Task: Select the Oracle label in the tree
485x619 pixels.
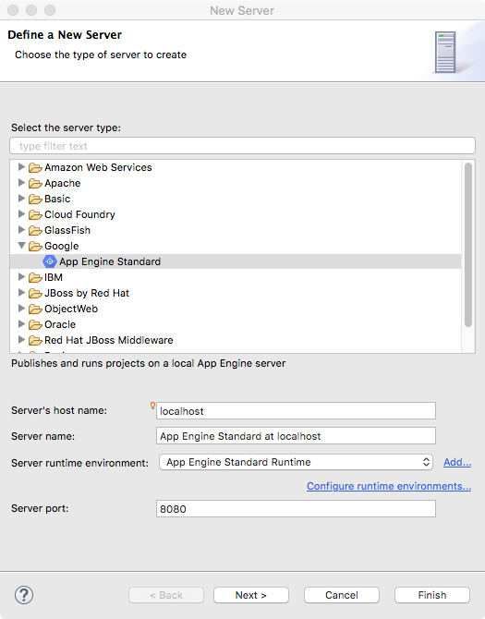Action: pyautogui.click(x=60, y=324)
